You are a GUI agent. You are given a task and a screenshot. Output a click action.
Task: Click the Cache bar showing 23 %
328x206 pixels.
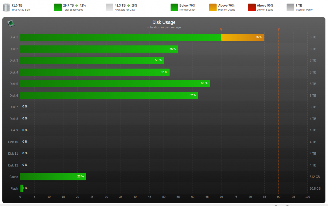click(x=53, y=177)
